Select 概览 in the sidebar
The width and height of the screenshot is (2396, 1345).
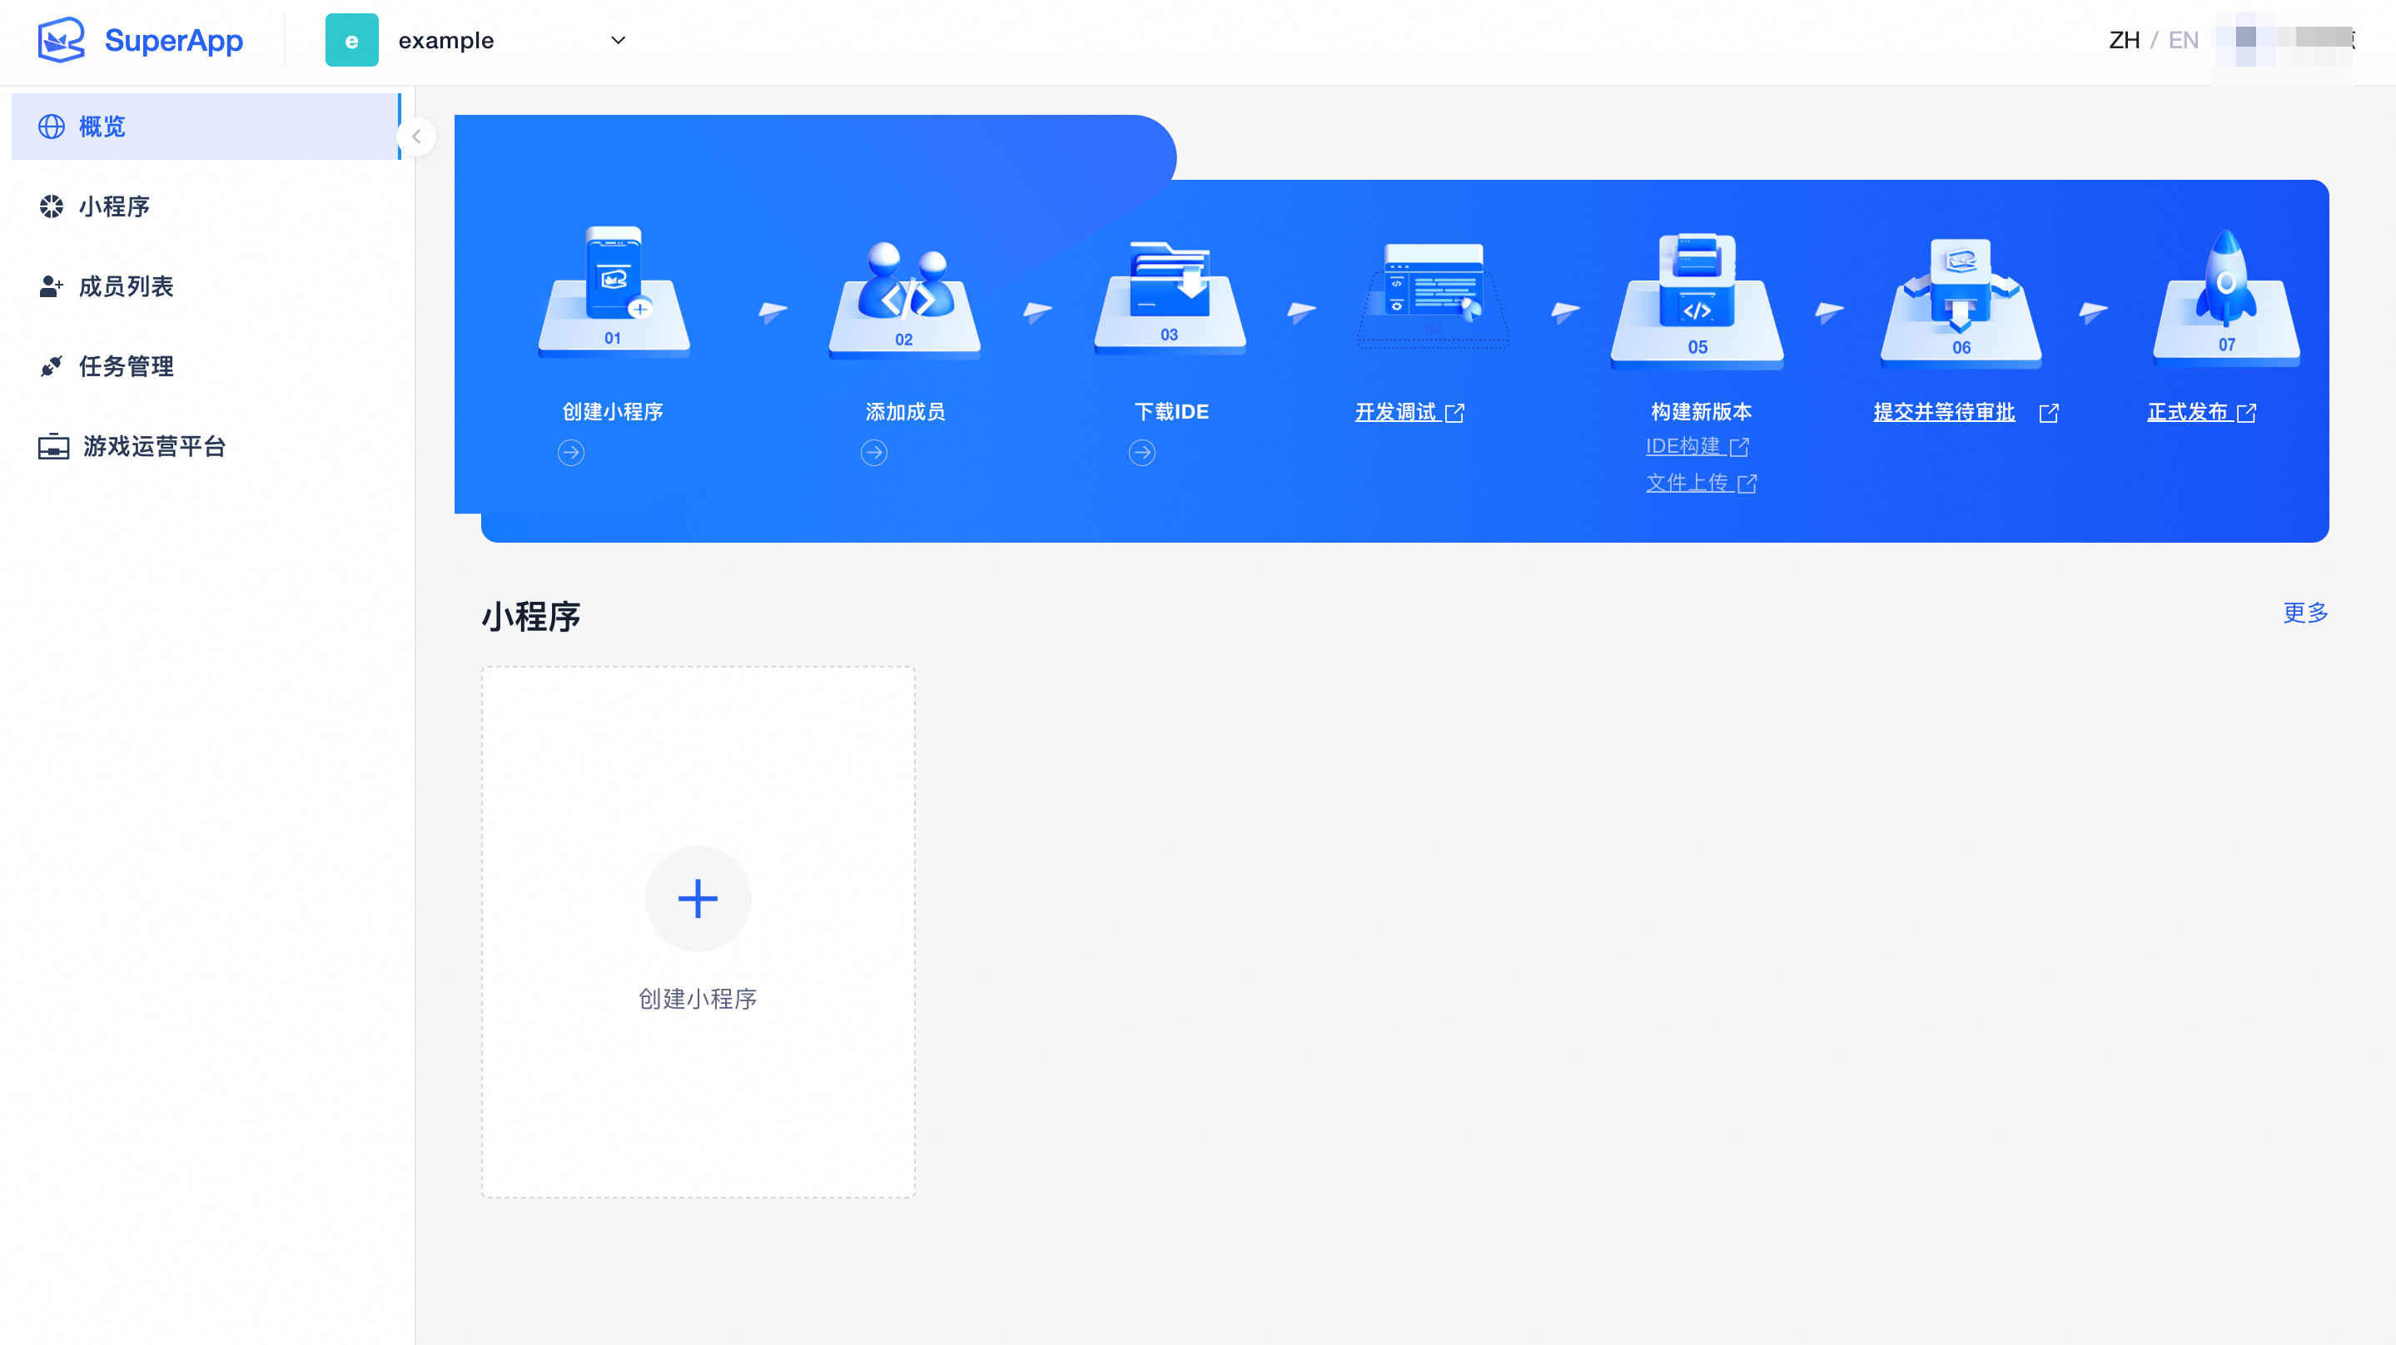(206, 127)
